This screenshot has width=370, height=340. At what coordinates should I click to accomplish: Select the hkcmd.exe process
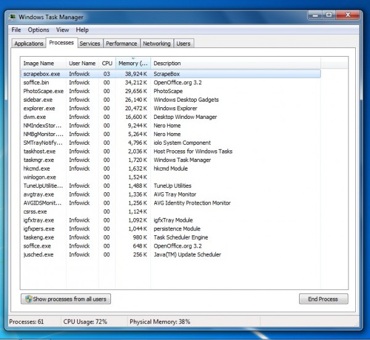pyautogui.click(x=171, y=169)
